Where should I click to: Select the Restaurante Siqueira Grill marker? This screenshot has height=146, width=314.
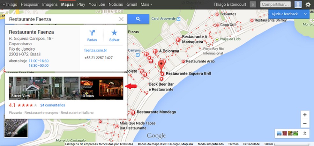[162, 74]
